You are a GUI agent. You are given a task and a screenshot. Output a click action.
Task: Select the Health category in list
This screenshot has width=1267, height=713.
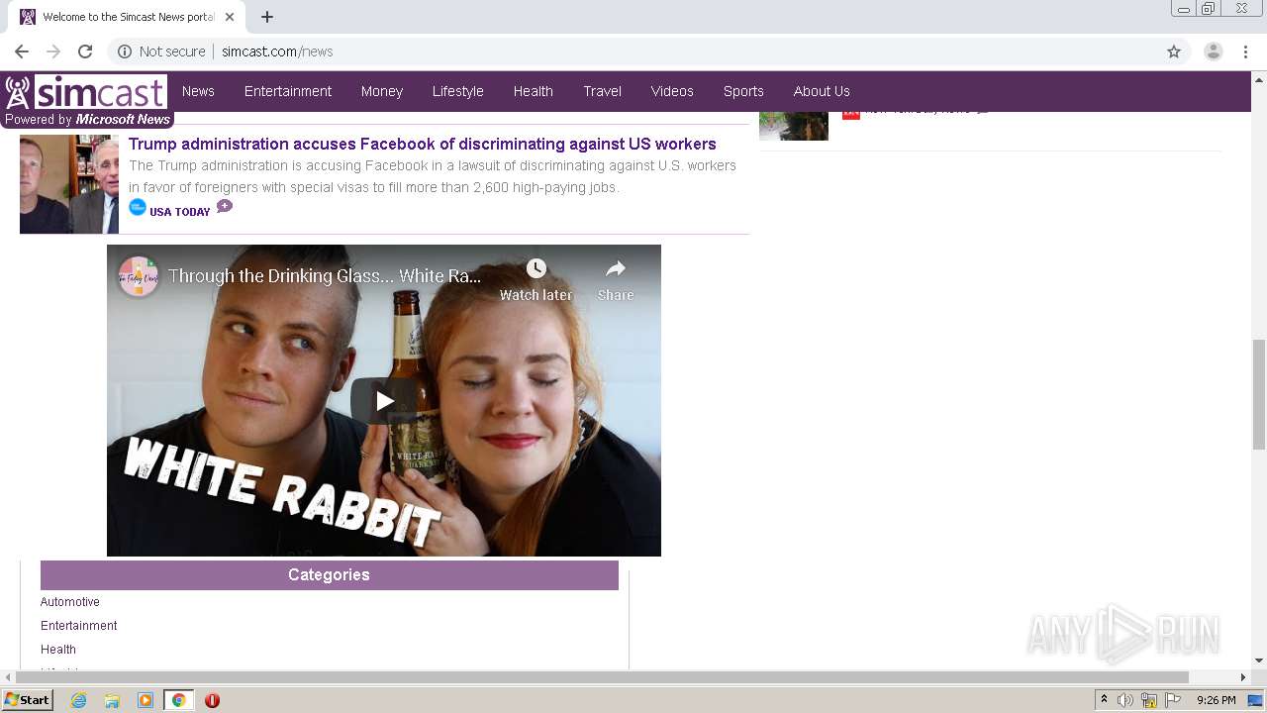[58, 650]
